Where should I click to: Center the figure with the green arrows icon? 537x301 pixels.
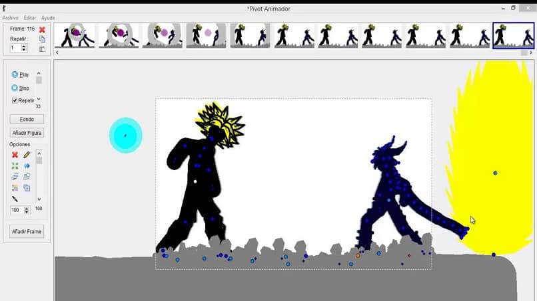coord(15,166)
